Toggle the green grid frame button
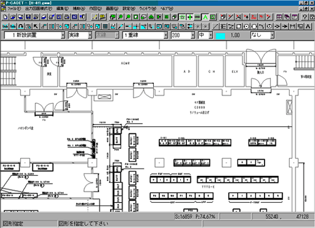 pos(182,17)
